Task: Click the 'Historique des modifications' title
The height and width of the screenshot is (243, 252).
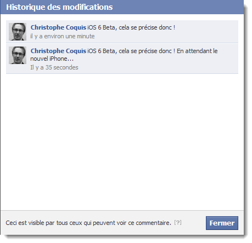Action: 59,7
